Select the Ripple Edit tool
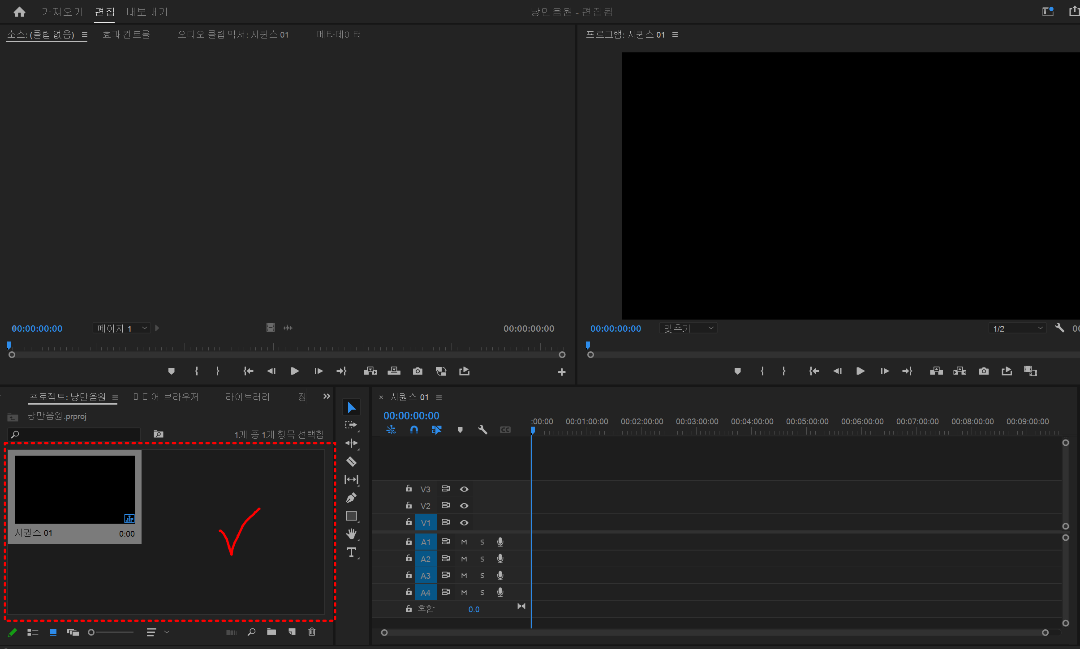The image size is (1080, 649). [x=351, y=443]
